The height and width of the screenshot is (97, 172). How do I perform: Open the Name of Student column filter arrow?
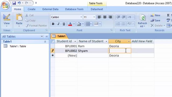pos(106,41)
